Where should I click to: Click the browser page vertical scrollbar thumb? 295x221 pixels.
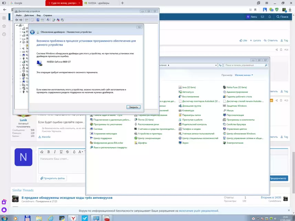click(x=293, y=173)
